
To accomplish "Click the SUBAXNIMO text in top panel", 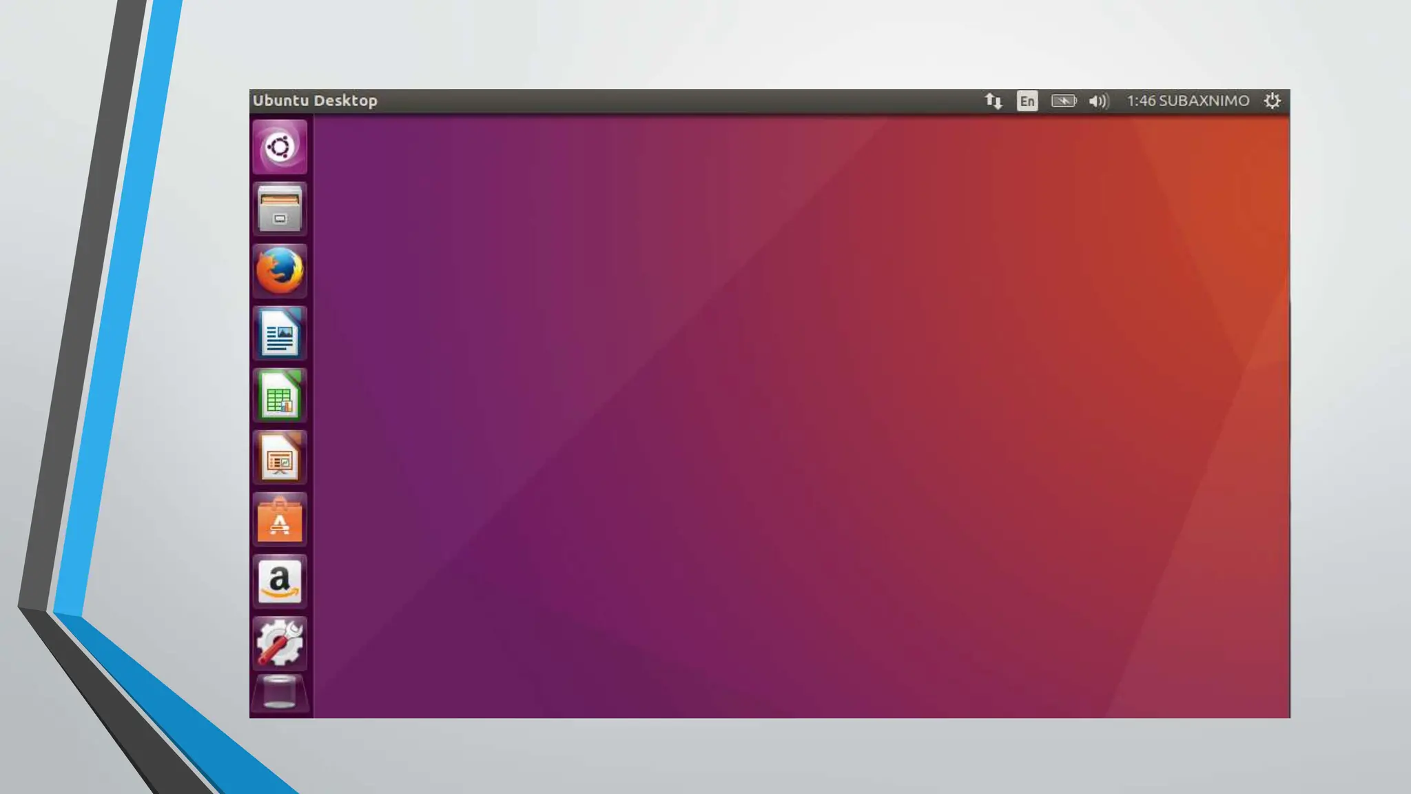I will point(1204,101).
